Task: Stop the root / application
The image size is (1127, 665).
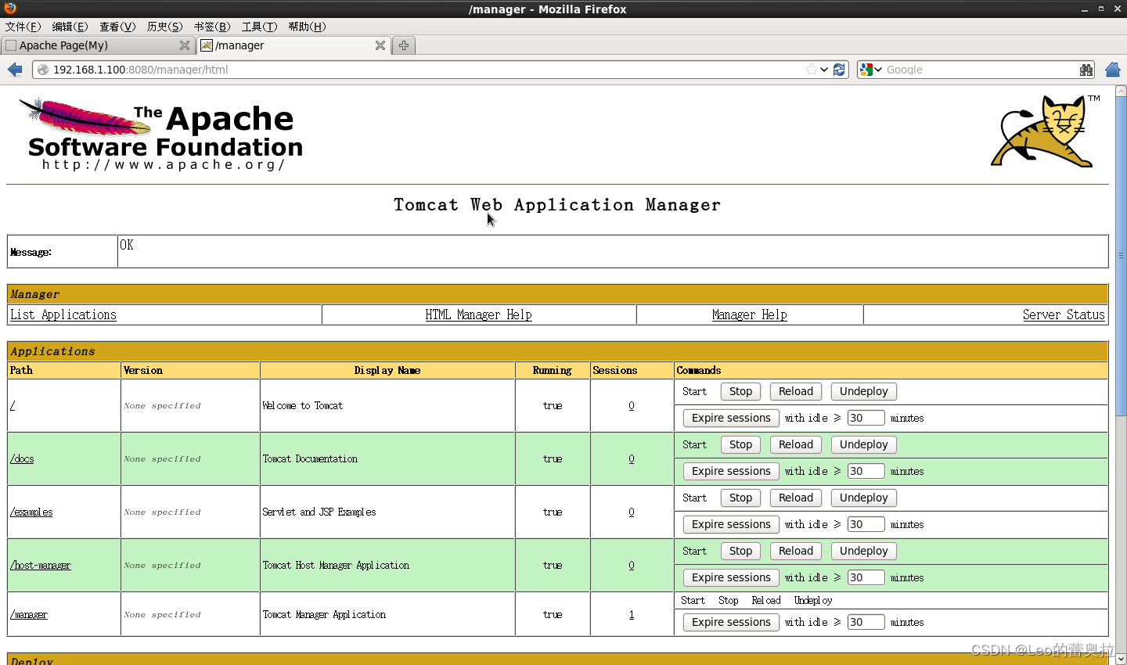Action: click(x=740, y=391)
